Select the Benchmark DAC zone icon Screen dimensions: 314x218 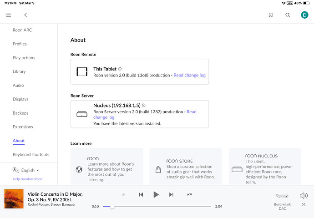point(282,196)
